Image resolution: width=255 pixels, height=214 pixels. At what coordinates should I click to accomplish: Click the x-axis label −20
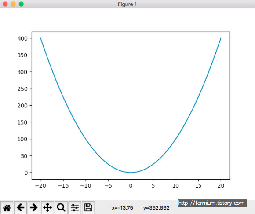coord(40,186)
